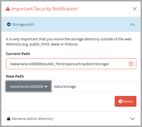The image size is (142, 127).
Task: Click the caret arrow on base path selector
Action: 46,87
